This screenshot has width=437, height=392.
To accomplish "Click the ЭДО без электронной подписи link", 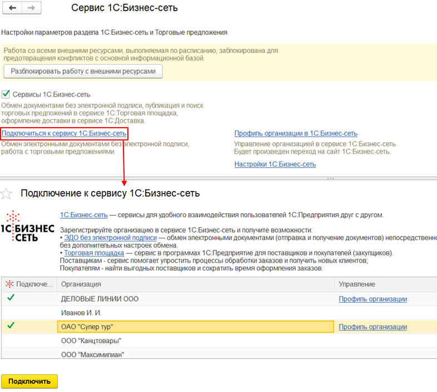I will (x=110, y=238).
